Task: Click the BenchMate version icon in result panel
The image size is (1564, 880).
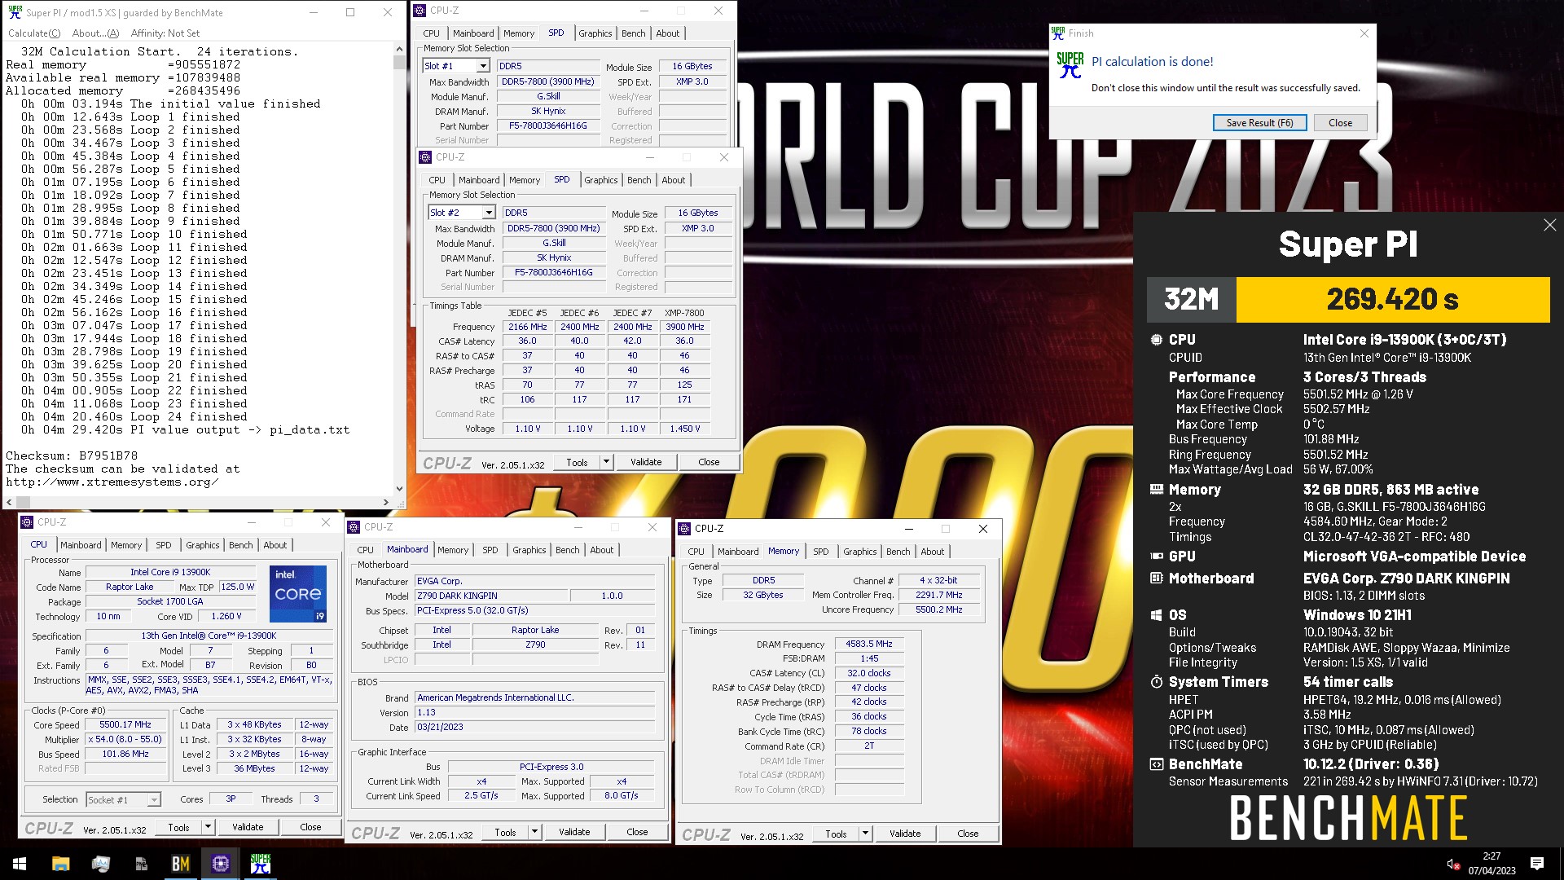Action: coord(1156,764)
